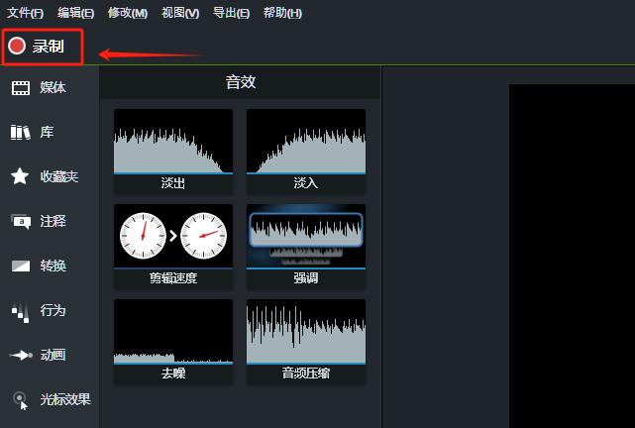Open the 文件(F) menu
This screenshot has width=635, height=428.
[x=26, y=13]
